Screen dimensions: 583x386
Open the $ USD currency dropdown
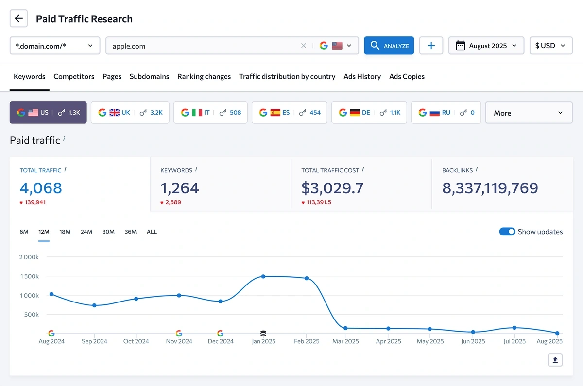[x=551, y=46]
